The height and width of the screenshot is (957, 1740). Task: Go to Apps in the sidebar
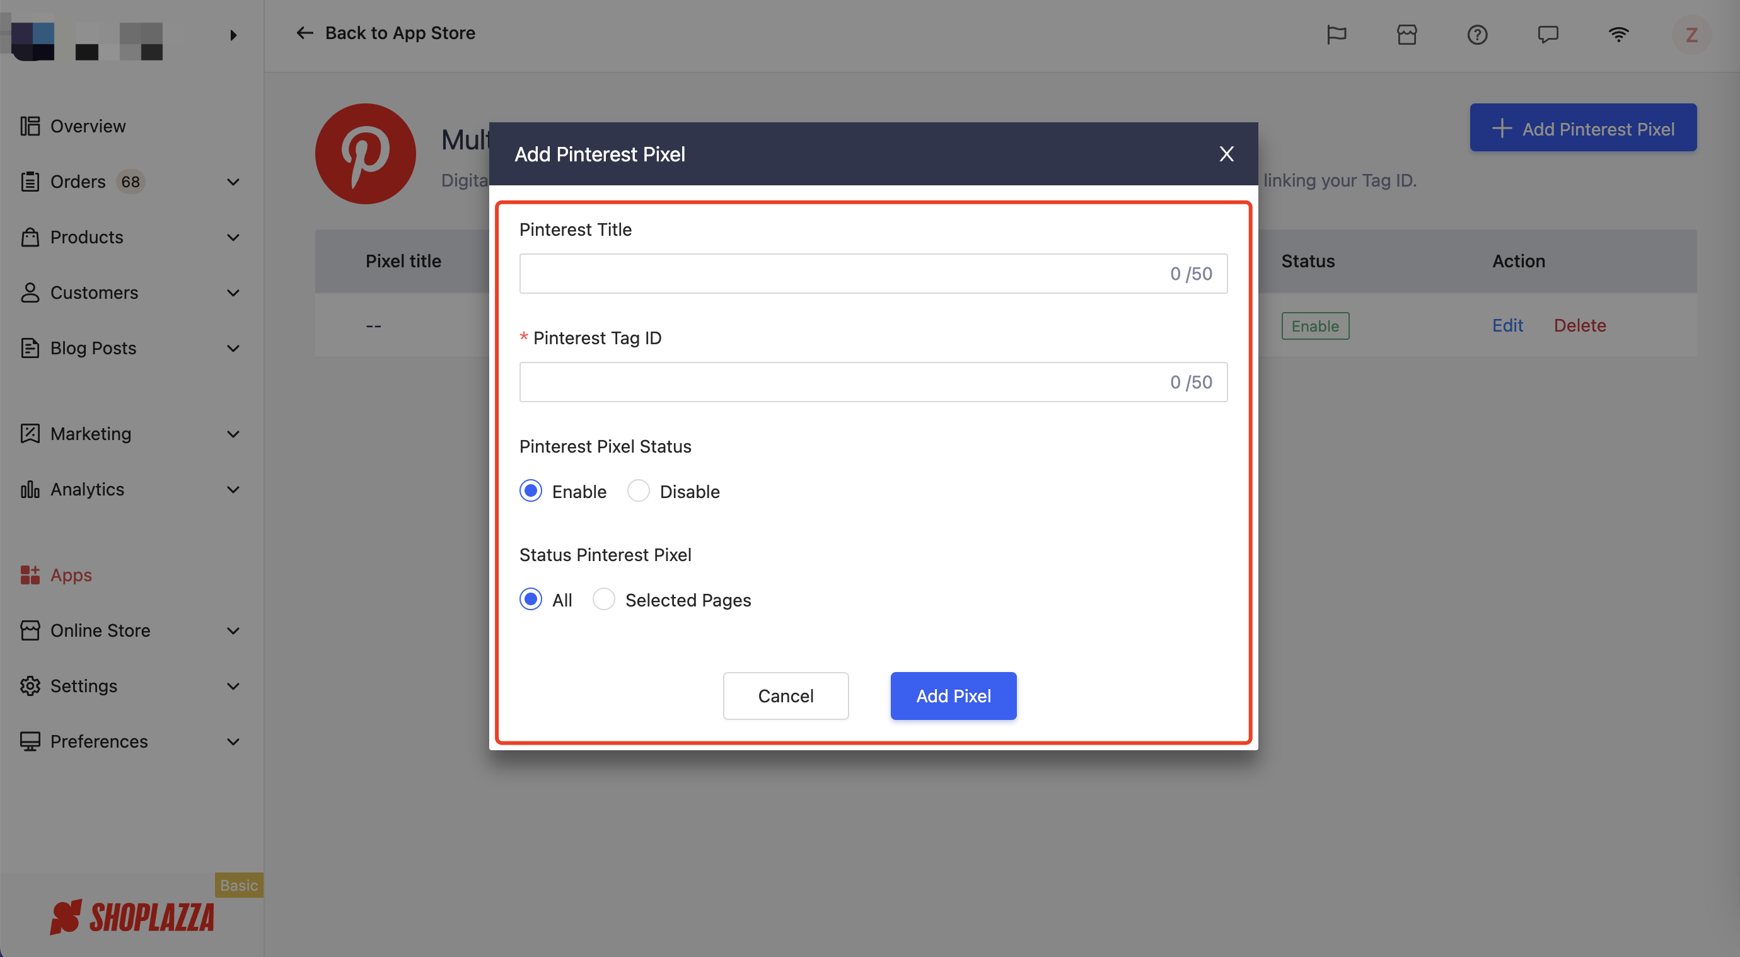pos(71,575)
